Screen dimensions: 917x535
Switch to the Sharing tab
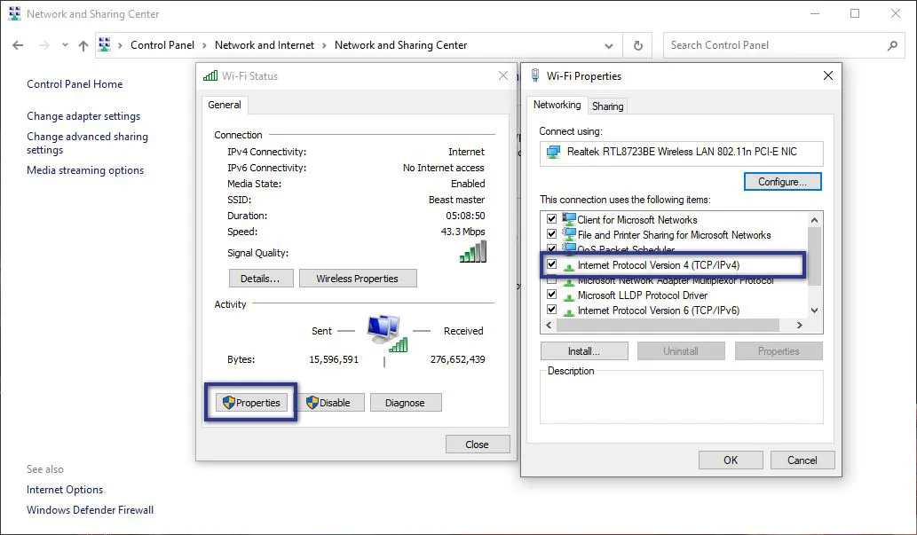point(607,106)
